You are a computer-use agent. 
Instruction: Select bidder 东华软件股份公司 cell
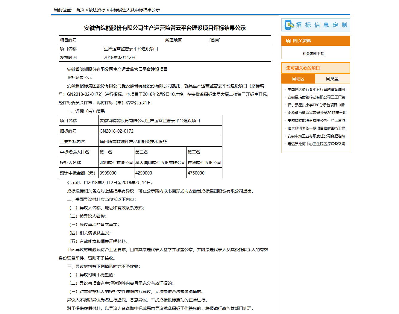(204, 163)
